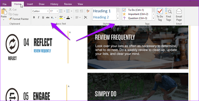Select the Home ribbon tab
Screen dimensions: 199x101
point(18,4)
